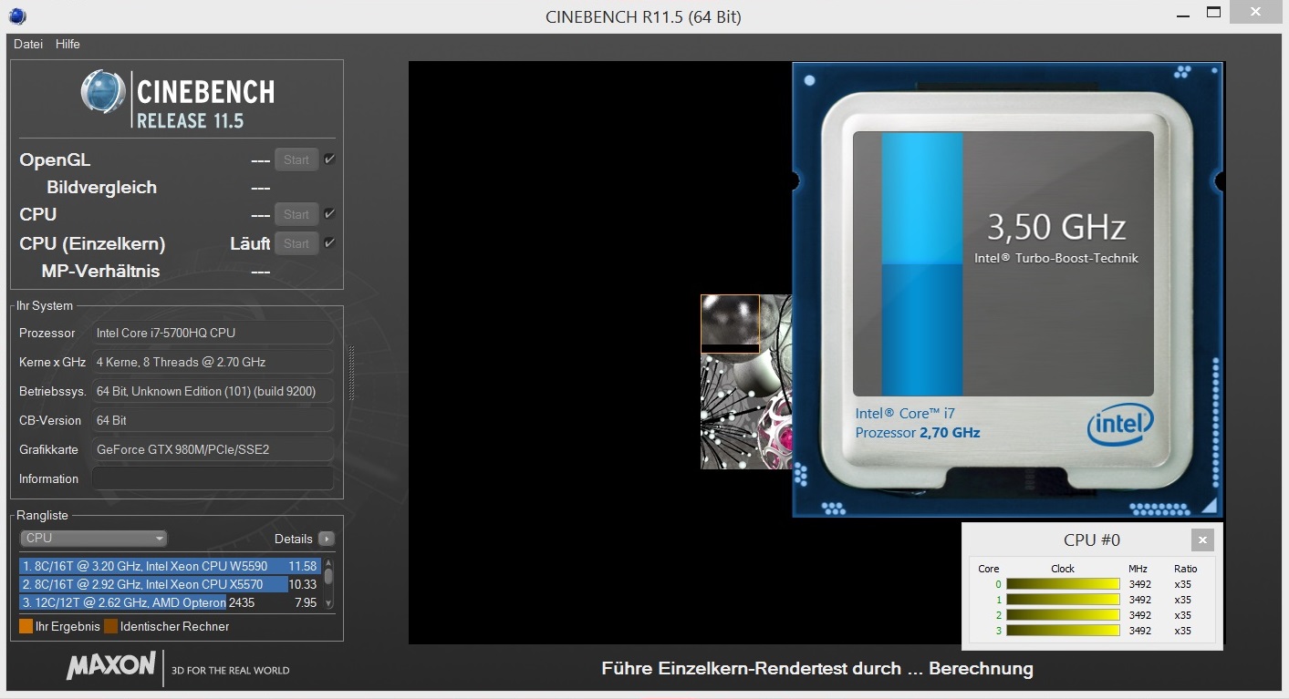Click the 3,50 GHz turbo boost readout
The image size is (1289, 699).
(1056, 227)
